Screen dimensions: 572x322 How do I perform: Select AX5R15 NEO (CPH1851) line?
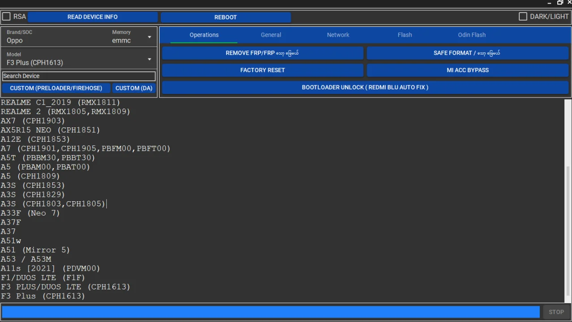50,130
